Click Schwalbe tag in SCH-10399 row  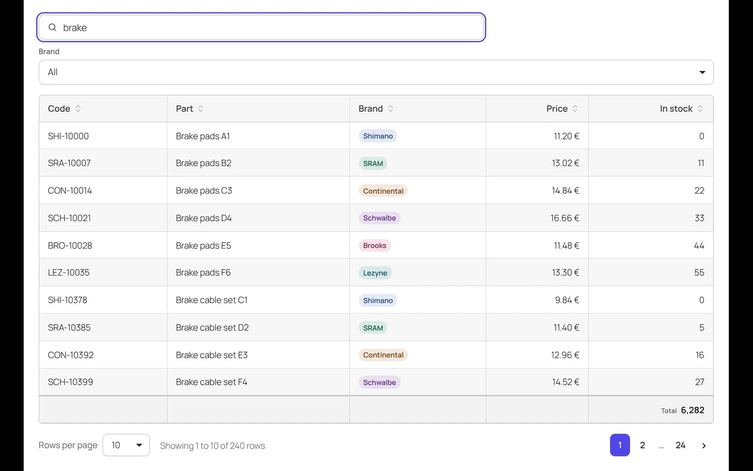379,383
